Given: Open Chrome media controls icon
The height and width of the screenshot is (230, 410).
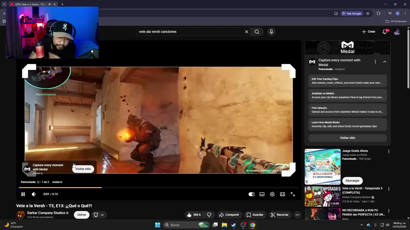Looking at the screenshot, I should click(390, 13).
